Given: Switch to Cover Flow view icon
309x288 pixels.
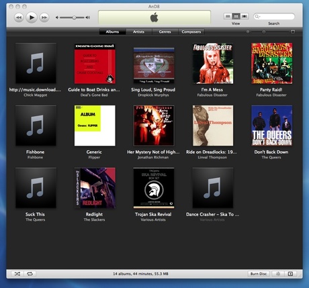Looking at the screenshot, I should pyautogui.click(x=245, y=16).
